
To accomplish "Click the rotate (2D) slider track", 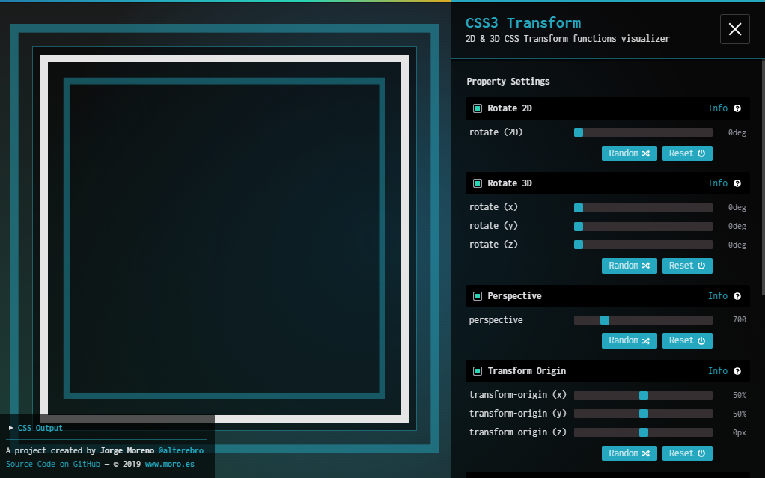I will [x=644, y=132].
